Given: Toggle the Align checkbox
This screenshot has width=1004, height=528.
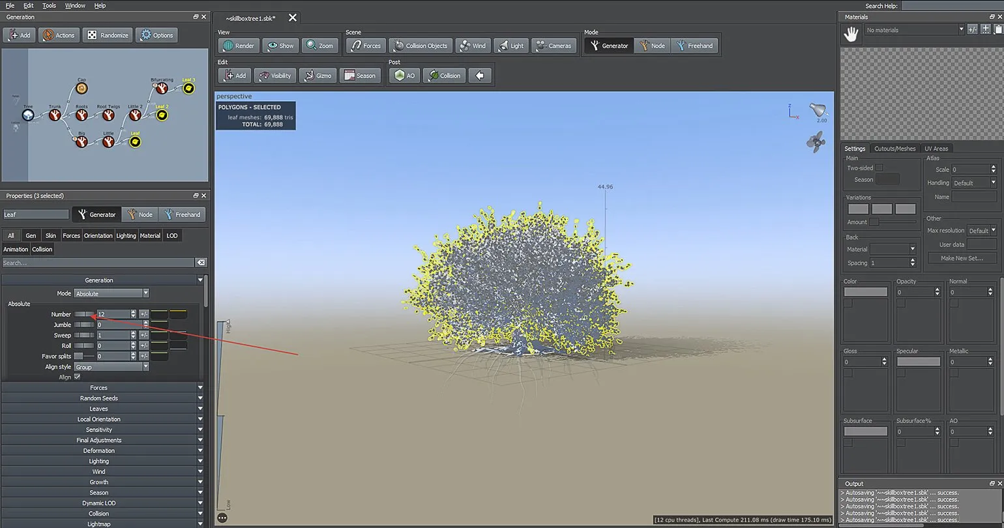Looking at the screenshot, I should [x=78, y=377].
